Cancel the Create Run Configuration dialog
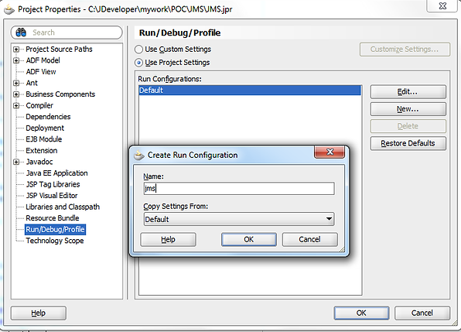 pyautogui.click(x=309, y=239)
